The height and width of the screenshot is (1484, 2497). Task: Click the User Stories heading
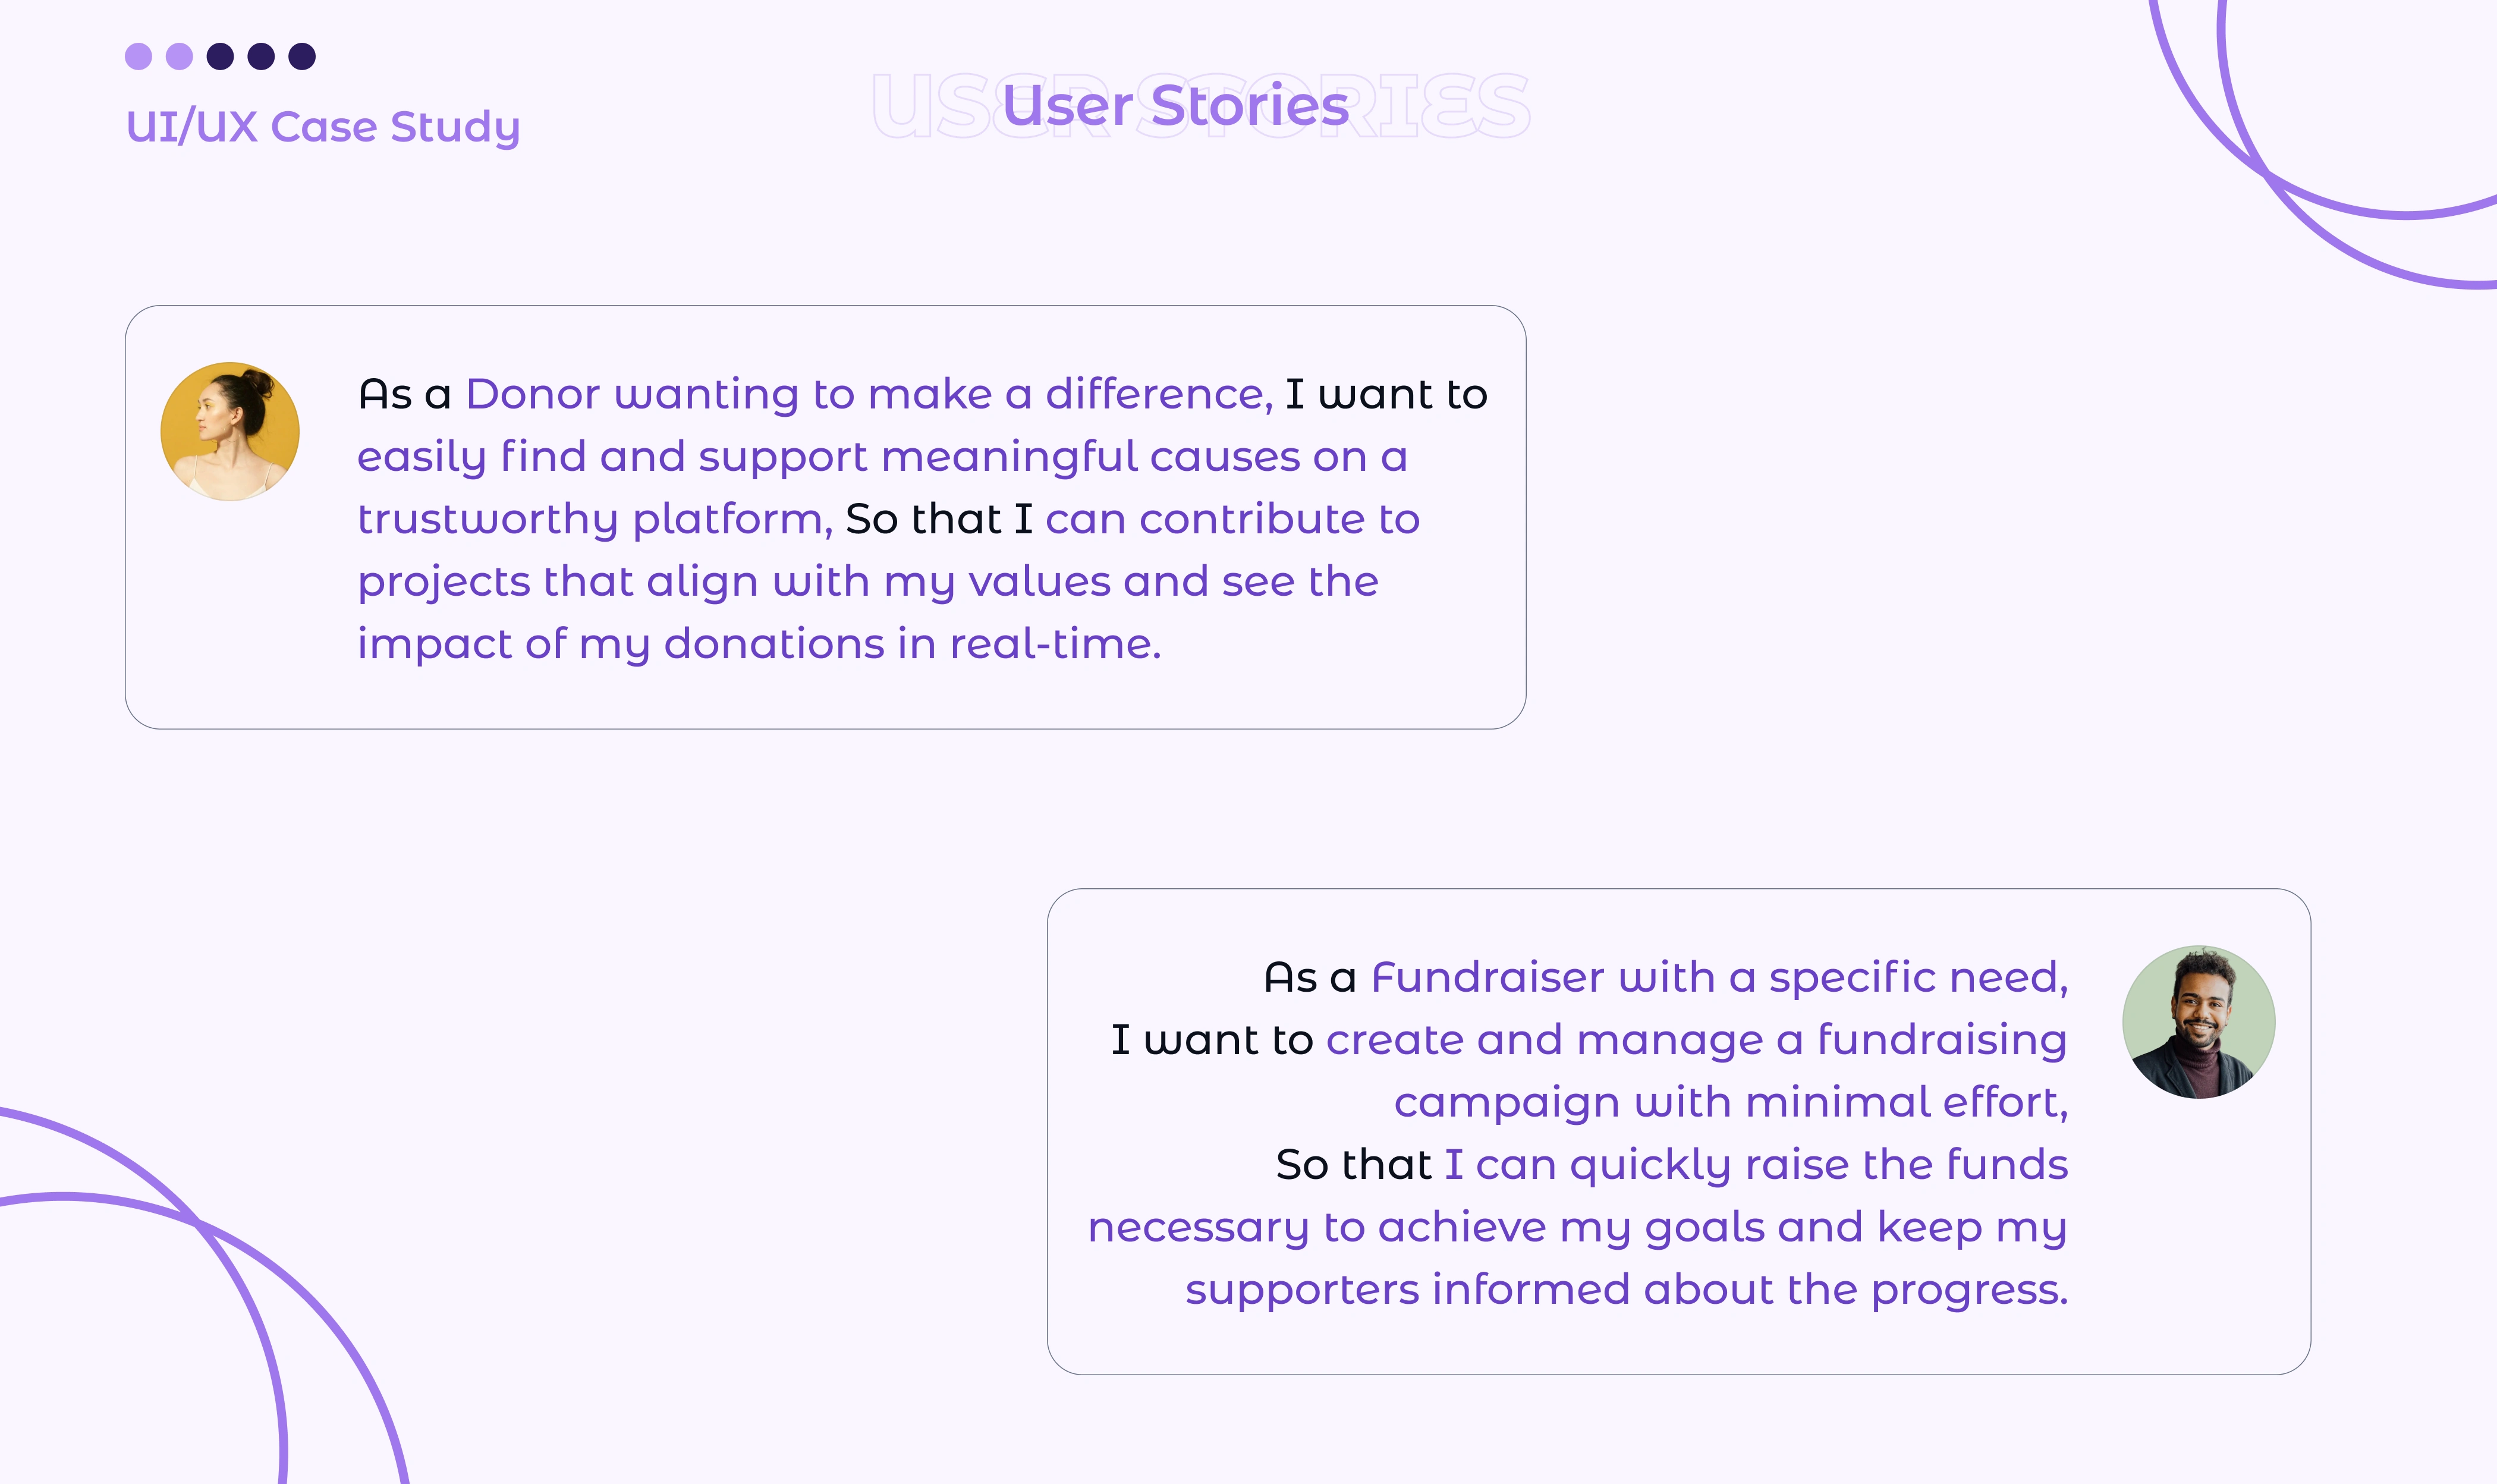tap(1176, 105)
